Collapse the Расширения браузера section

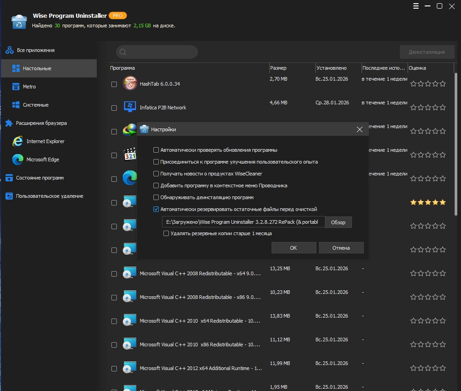coord(41,123)
